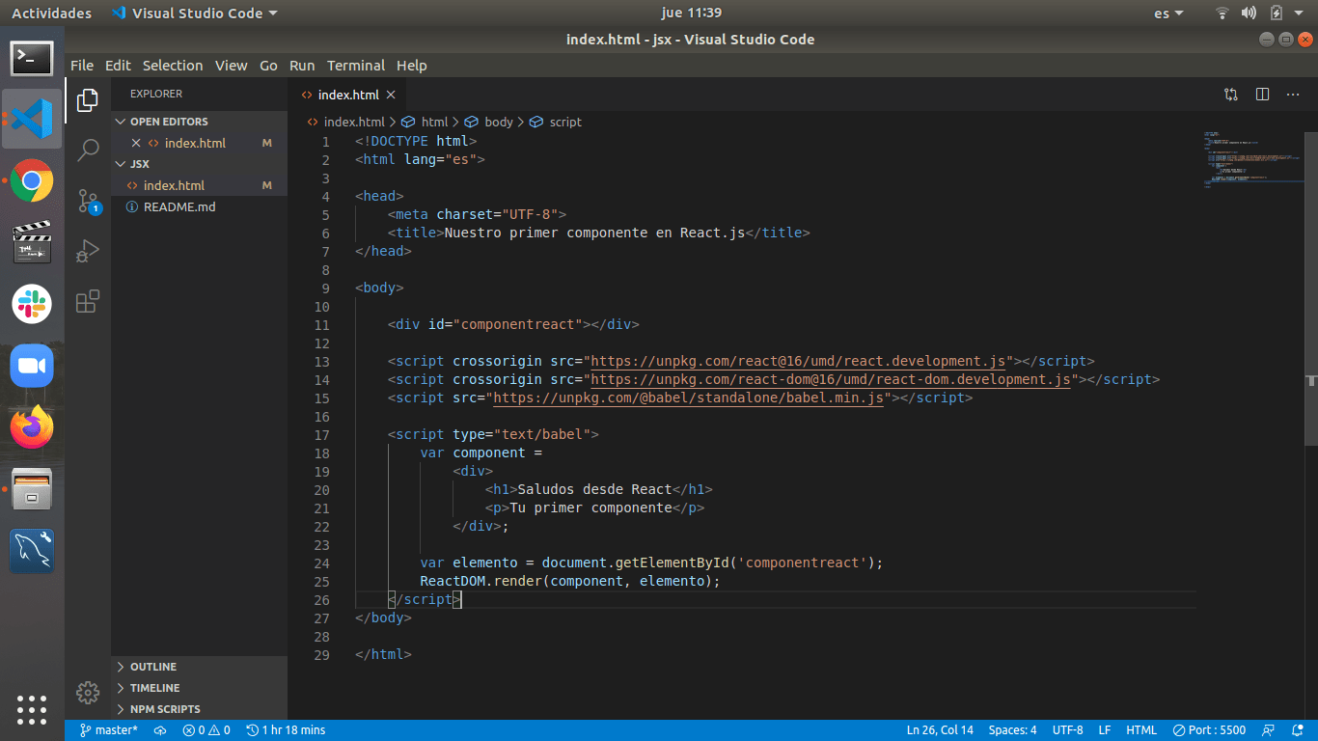The width and height of the screenshot is (1318, 741).
Task: Expand the OUTLINE section
Action: [152, 667]
